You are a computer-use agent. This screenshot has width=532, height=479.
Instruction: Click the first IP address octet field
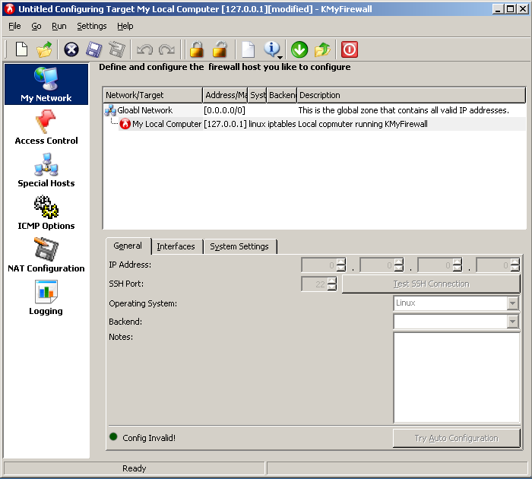(x=324, y=265)
